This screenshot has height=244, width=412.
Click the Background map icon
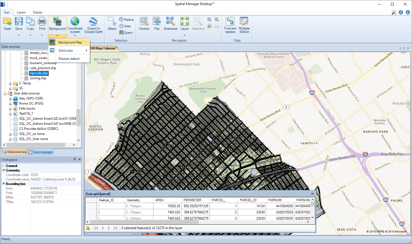click(x=57, y=22)
